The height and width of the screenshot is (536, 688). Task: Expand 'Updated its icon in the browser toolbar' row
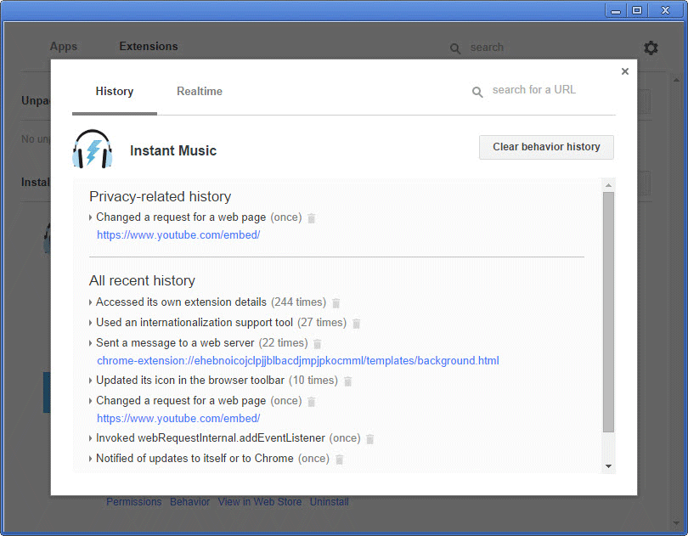[90, 381]
